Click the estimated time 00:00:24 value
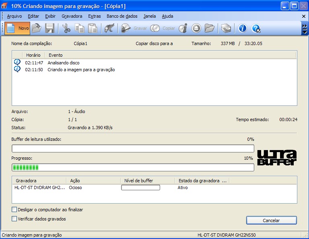 [288, 119]
